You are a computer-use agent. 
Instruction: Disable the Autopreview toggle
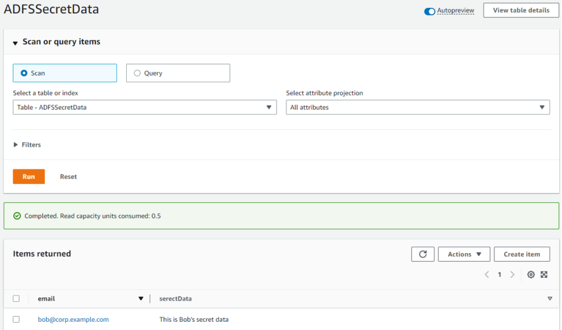pos(429,10)
